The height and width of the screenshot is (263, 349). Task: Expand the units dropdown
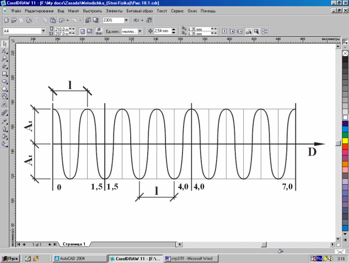point(140,31)
